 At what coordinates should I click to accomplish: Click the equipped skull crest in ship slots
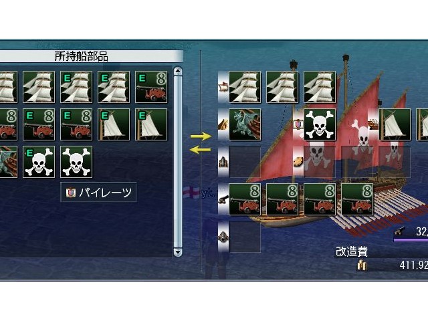point(320,124)
